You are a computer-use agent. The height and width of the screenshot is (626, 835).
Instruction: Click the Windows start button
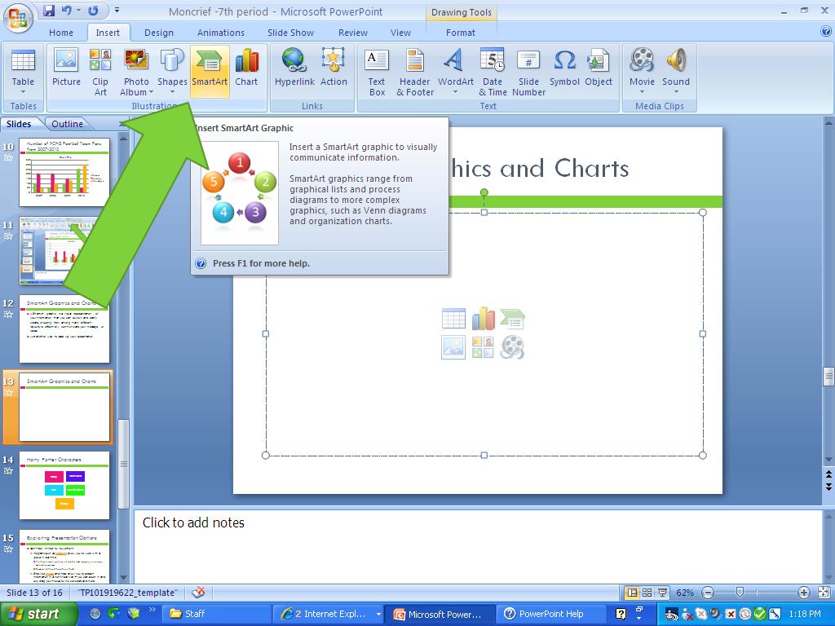(38, 614)
